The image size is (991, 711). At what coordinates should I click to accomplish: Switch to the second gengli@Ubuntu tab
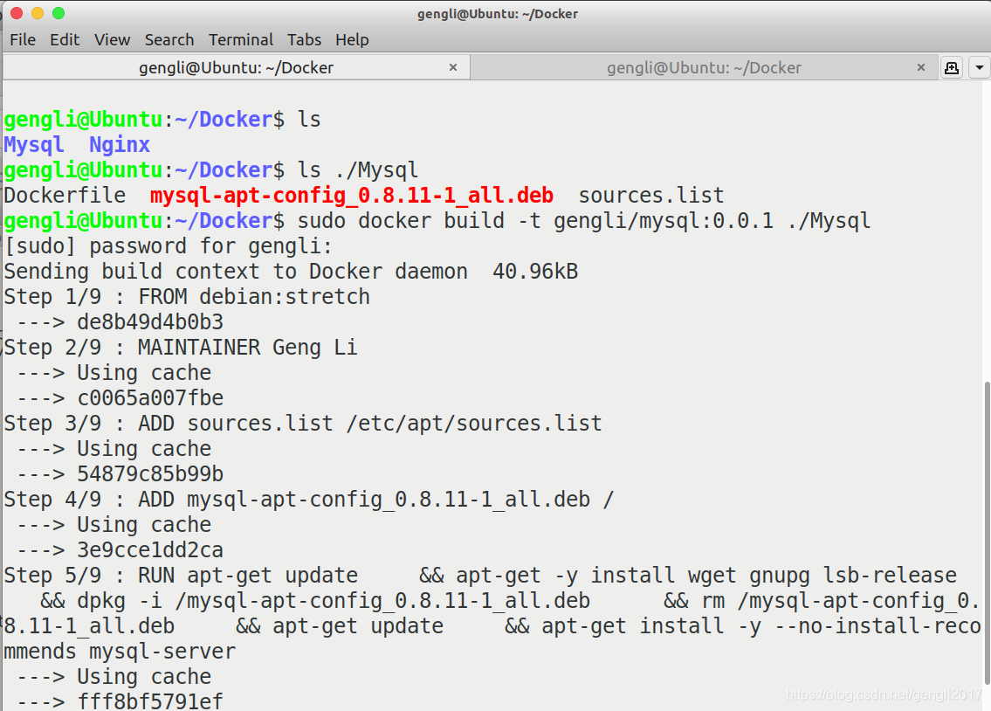click(704, 67)
